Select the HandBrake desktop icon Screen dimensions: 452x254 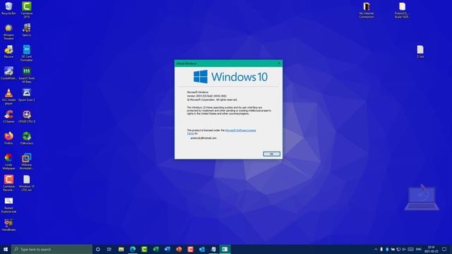(8, 224)
